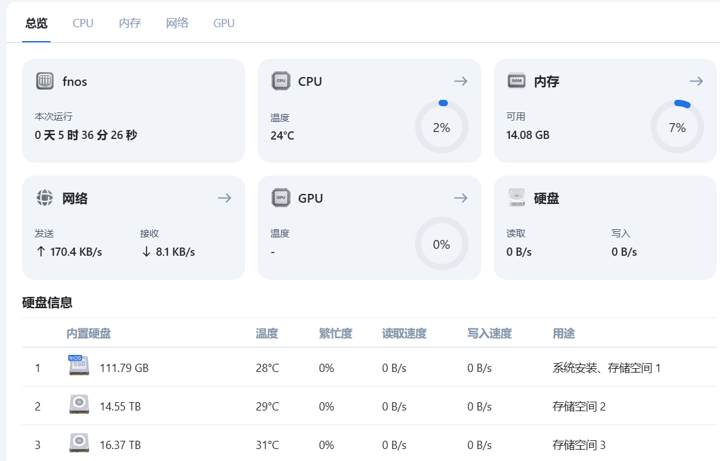
Task: Click the drive icon for 16.37 TB disk
Action: pyautogui.click(x=78, y=444)
